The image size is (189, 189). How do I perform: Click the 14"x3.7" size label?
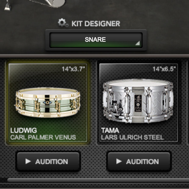73,69
